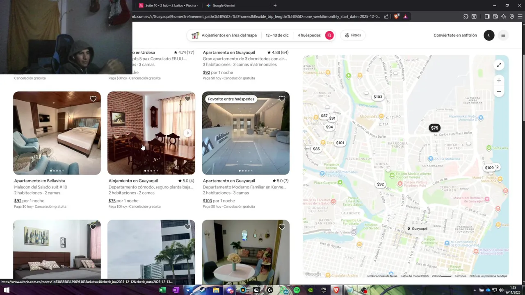
Task: Switch to the Suite 10 • 2 hab tab
Action: click(x=168, y=5)
